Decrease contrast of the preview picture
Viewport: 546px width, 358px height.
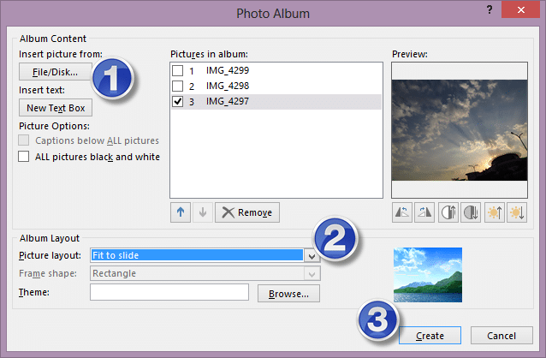[471, 213]
